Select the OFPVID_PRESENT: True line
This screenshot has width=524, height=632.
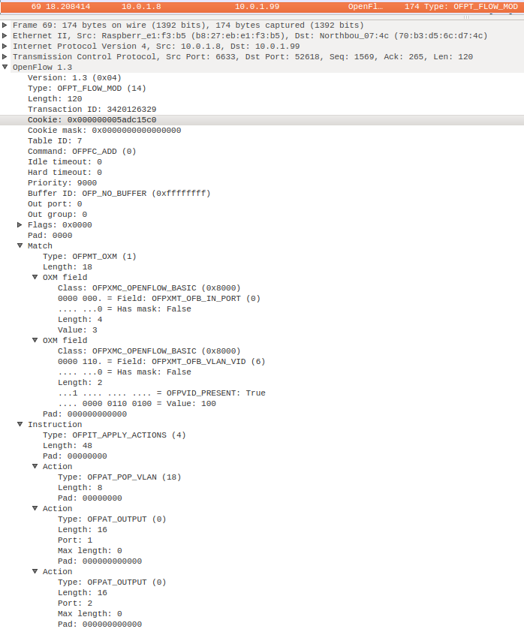click(x=161, y=393)
